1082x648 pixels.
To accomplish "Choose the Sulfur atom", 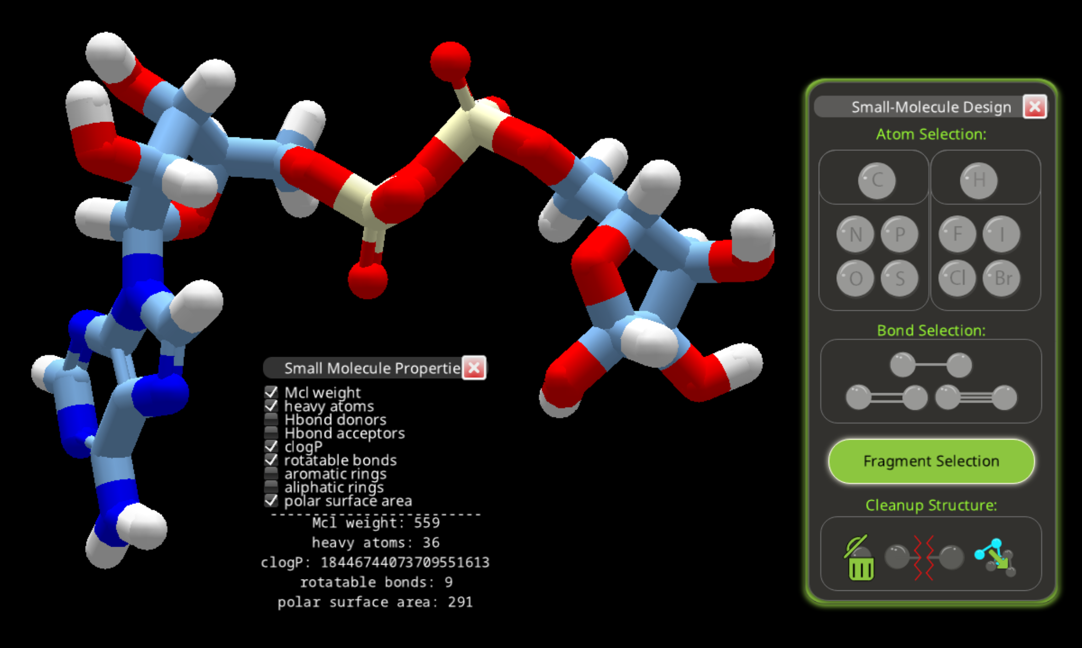I will pos(899,278).
